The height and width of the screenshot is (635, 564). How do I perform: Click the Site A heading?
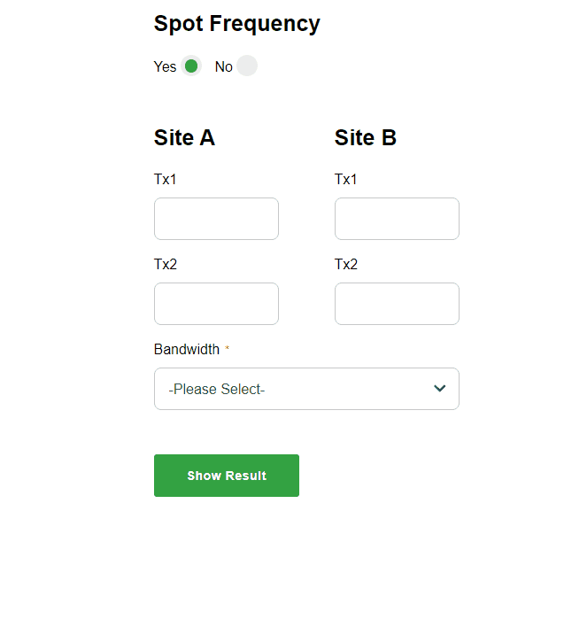click(184, 137)
